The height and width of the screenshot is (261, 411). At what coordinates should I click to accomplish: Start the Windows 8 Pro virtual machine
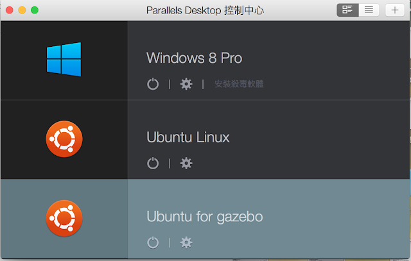click(153, 84)
